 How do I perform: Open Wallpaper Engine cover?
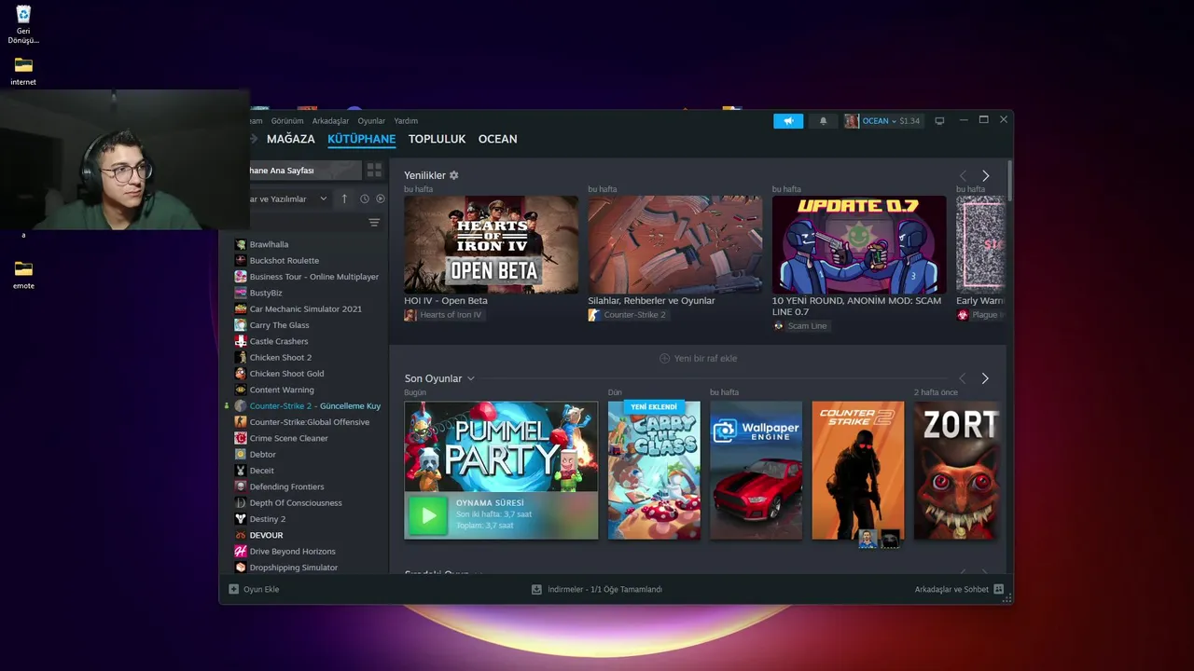(x=756, y=471)
